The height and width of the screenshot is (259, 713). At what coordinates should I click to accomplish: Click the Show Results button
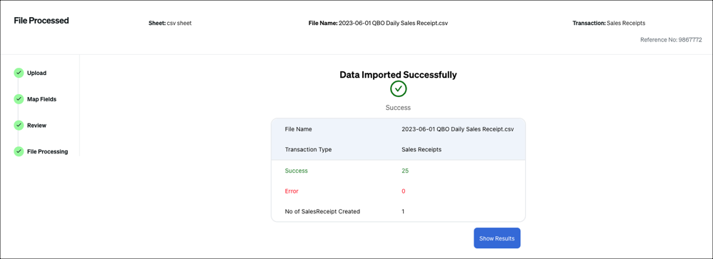pos(497,238)
